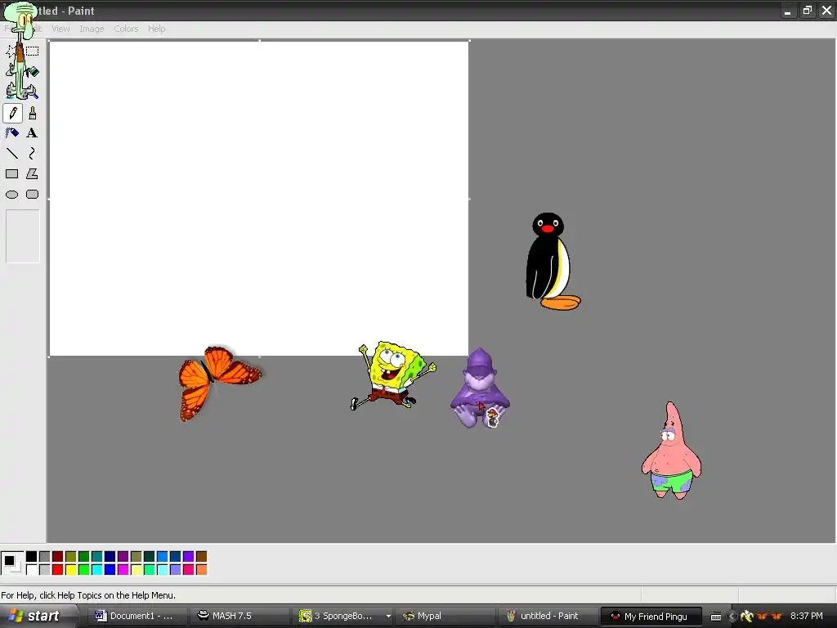Viewport: 837px width, 628px height.
Task: Switch to Mypal taskbar button
Action: point(444,617)
